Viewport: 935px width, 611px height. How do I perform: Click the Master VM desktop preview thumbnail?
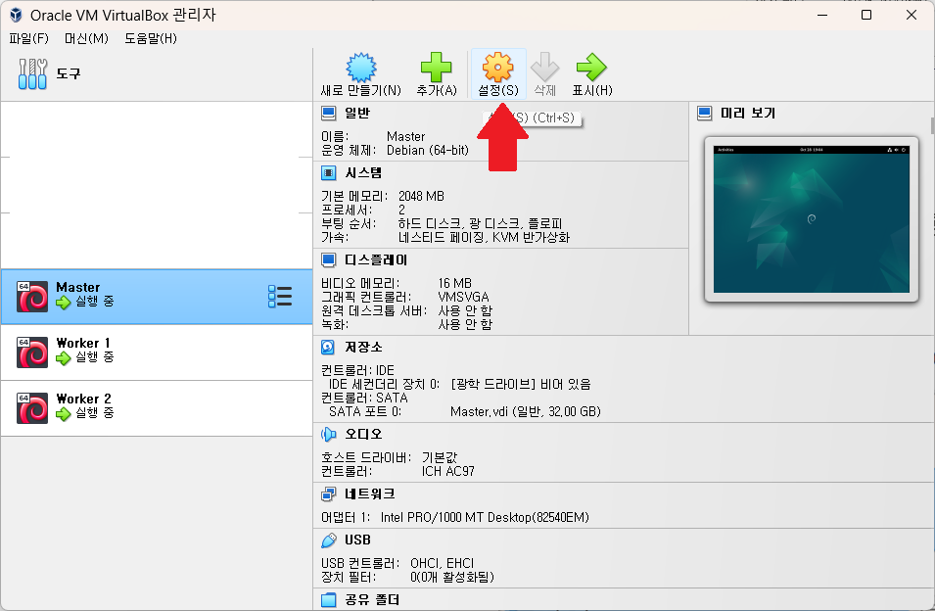(x=811, y=219)
